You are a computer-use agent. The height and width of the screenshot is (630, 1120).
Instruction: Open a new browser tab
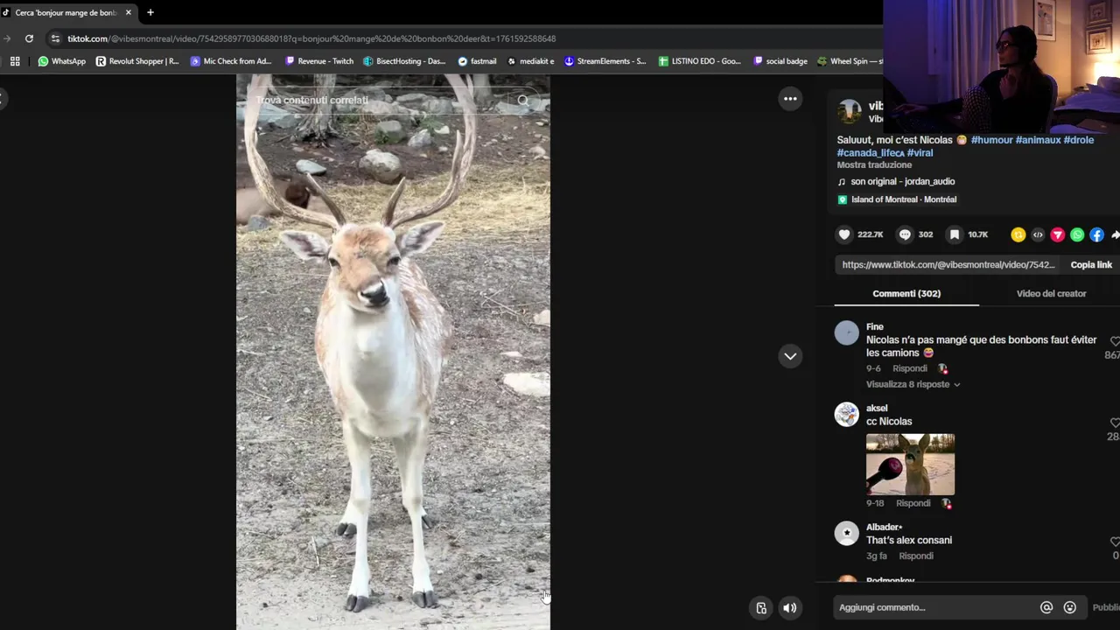(x=150, y=12)
